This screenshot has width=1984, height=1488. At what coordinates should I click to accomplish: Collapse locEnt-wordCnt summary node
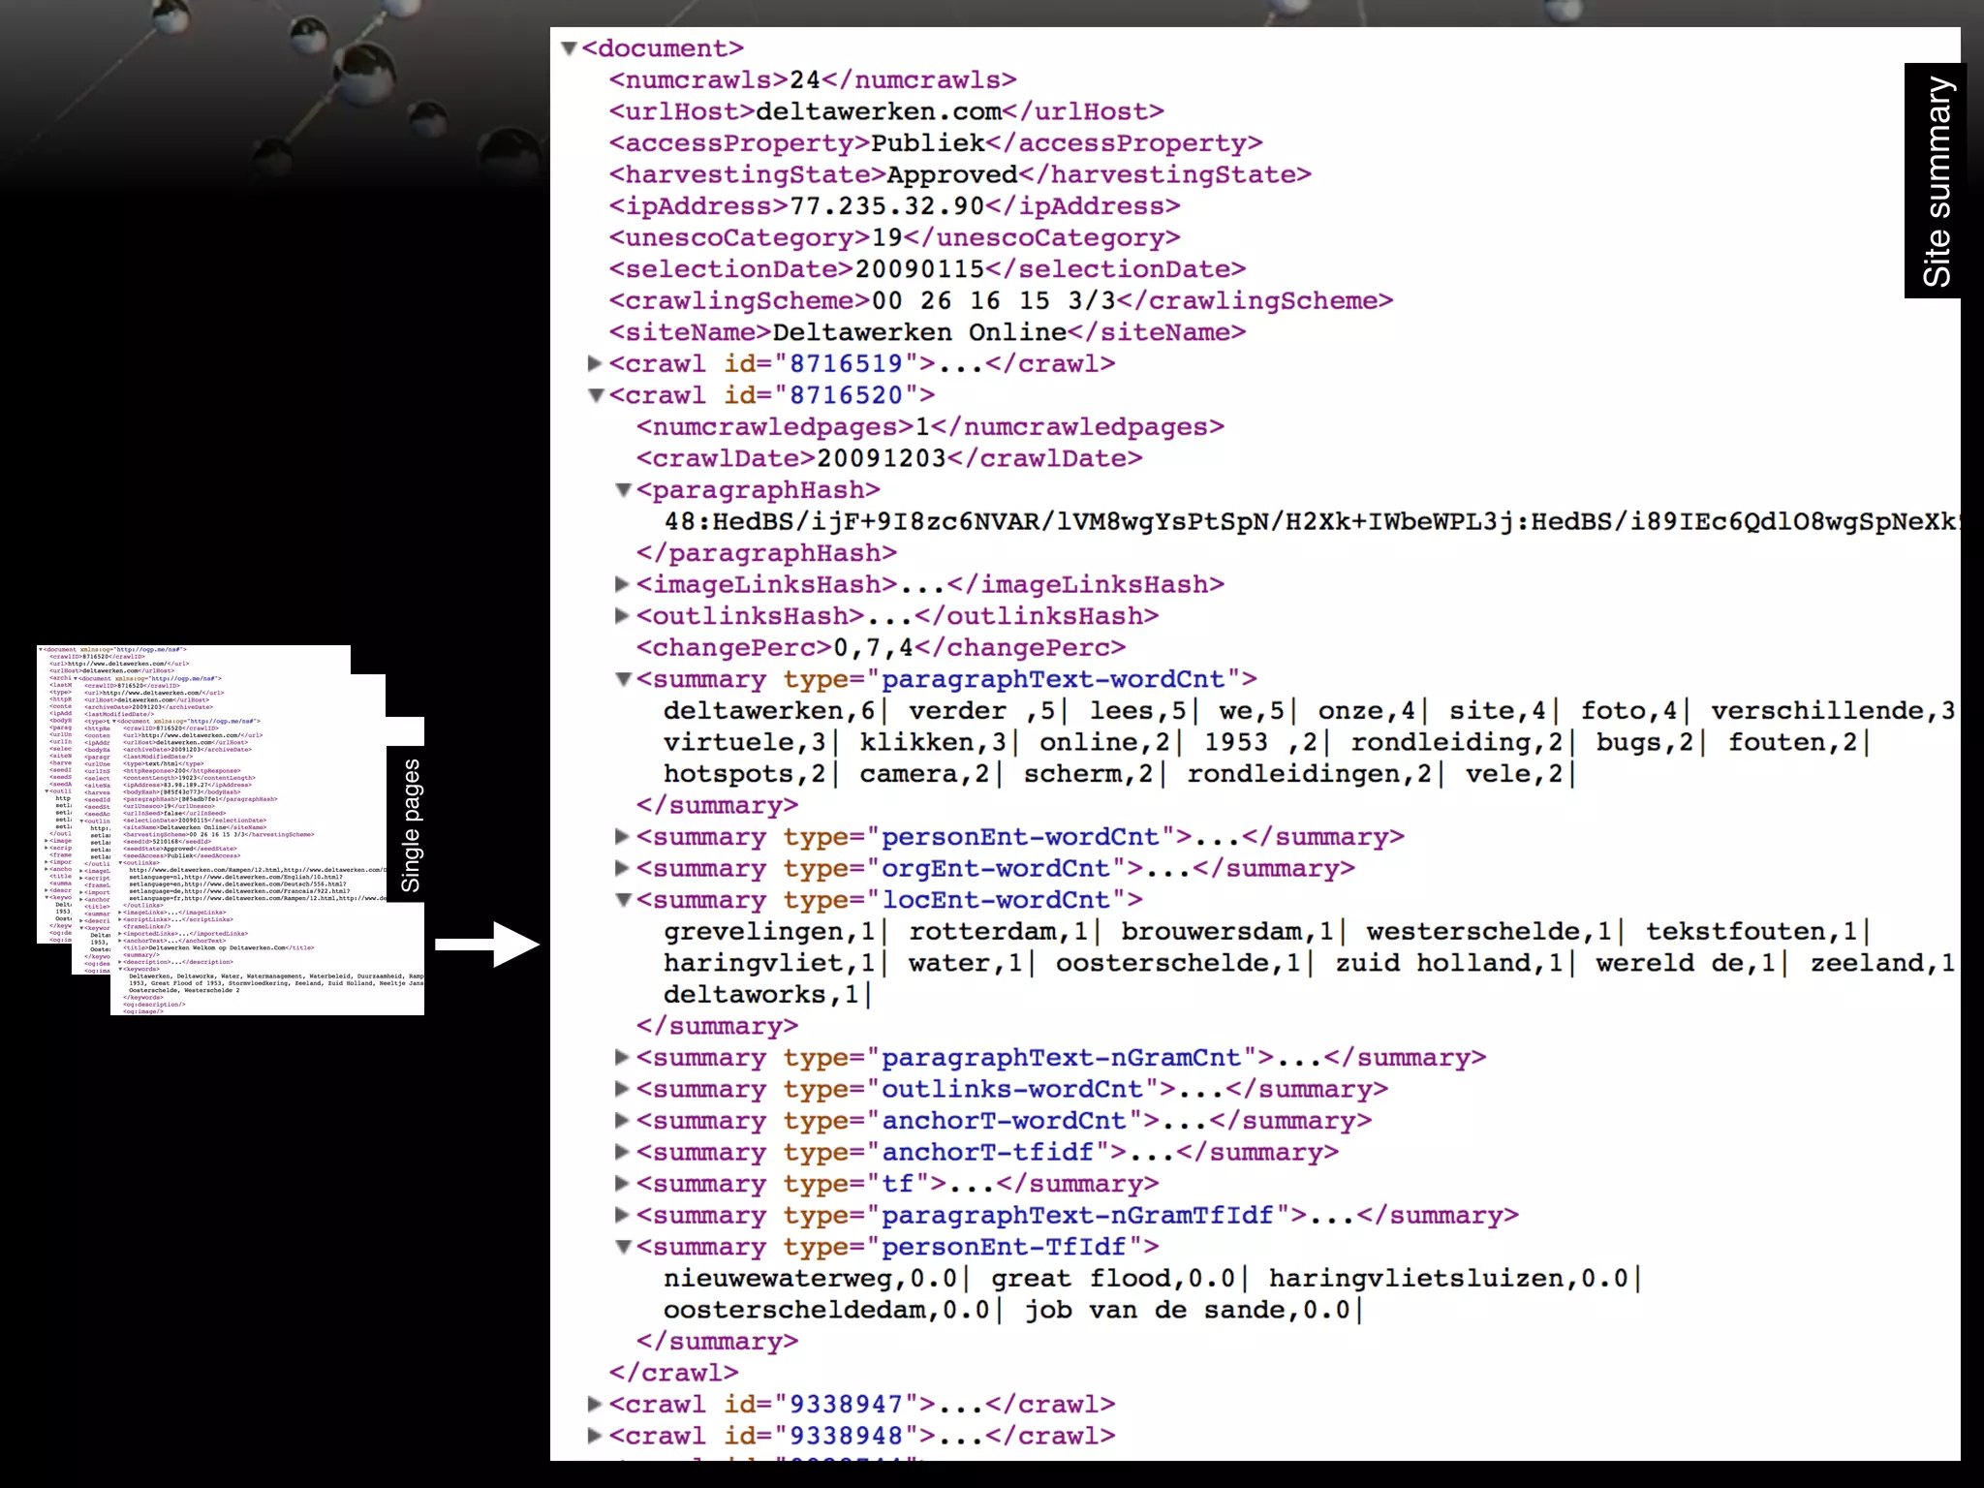(624, 900)
